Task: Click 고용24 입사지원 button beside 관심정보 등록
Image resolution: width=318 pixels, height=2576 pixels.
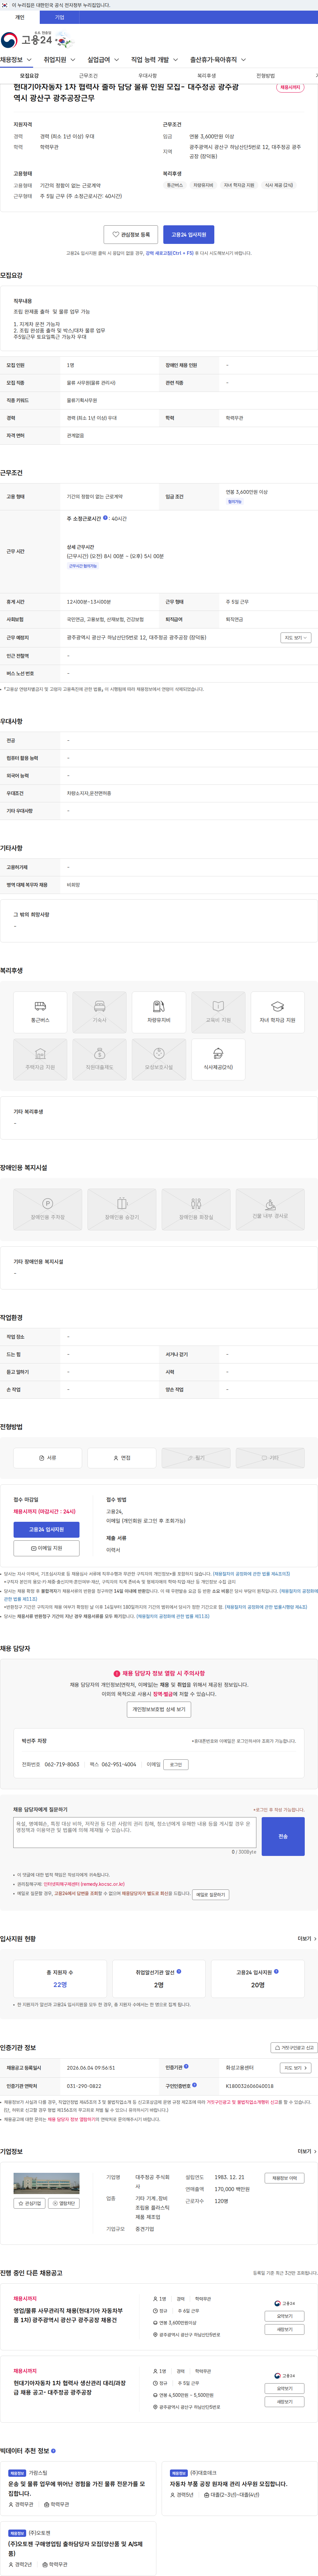Action: pos(188,235)
